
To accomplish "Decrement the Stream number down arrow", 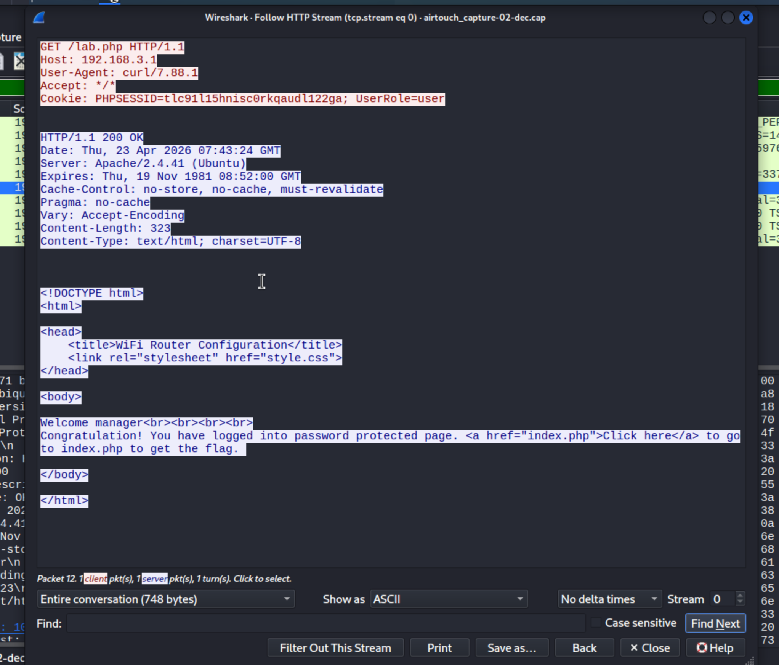I will click(740, 602).
